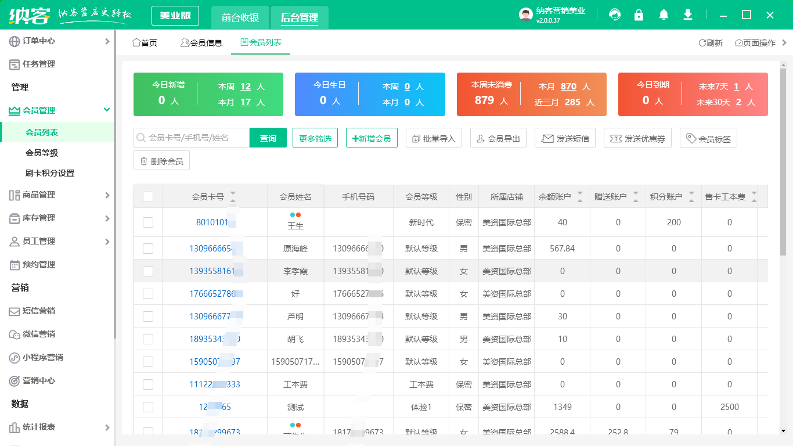This screenshot has height=446, width=793.
Task: Click the 新增会员 button
Action: (x=372, y=138)
